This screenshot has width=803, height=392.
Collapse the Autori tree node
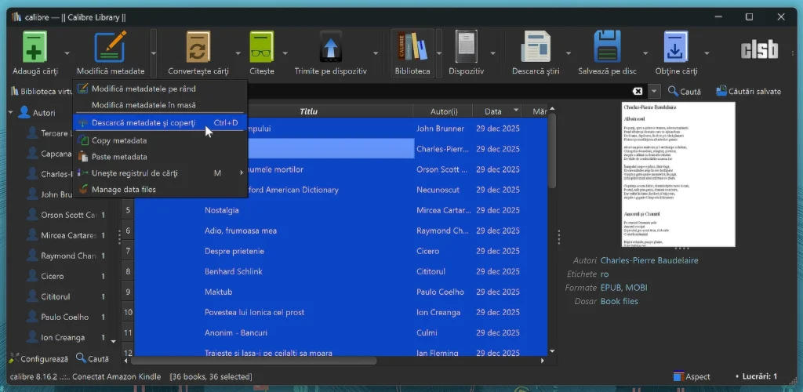pyautogui.click(x=11, y=113)
